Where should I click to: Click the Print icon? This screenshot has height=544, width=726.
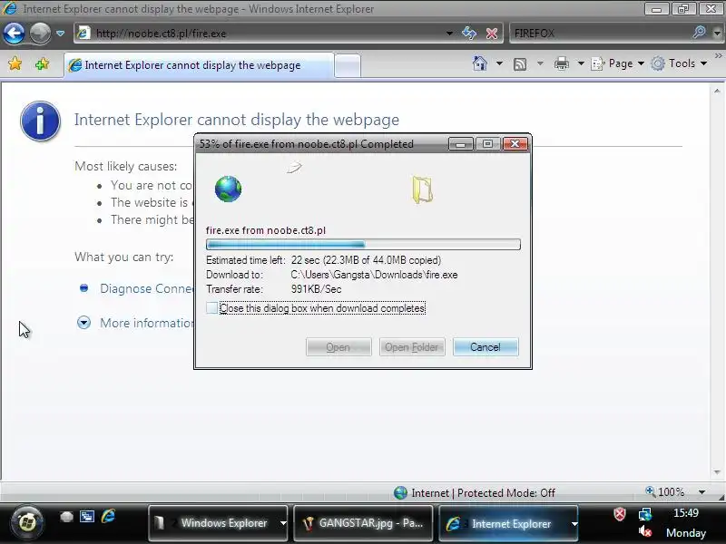561,63
